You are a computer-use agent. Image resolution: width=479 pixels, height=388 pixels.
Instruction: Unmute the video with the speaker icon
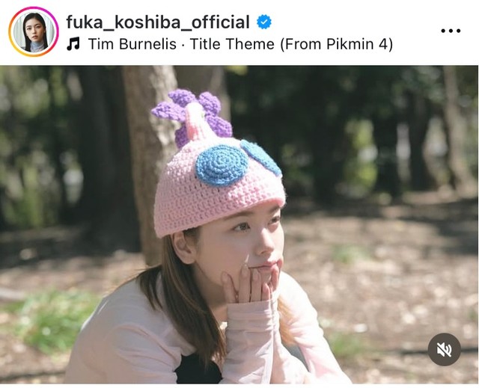(x=444, y=349)
